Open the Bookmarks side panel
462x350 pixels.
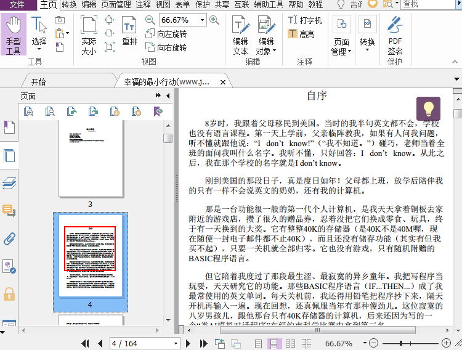pyautogui.click(x=9, y=127)
